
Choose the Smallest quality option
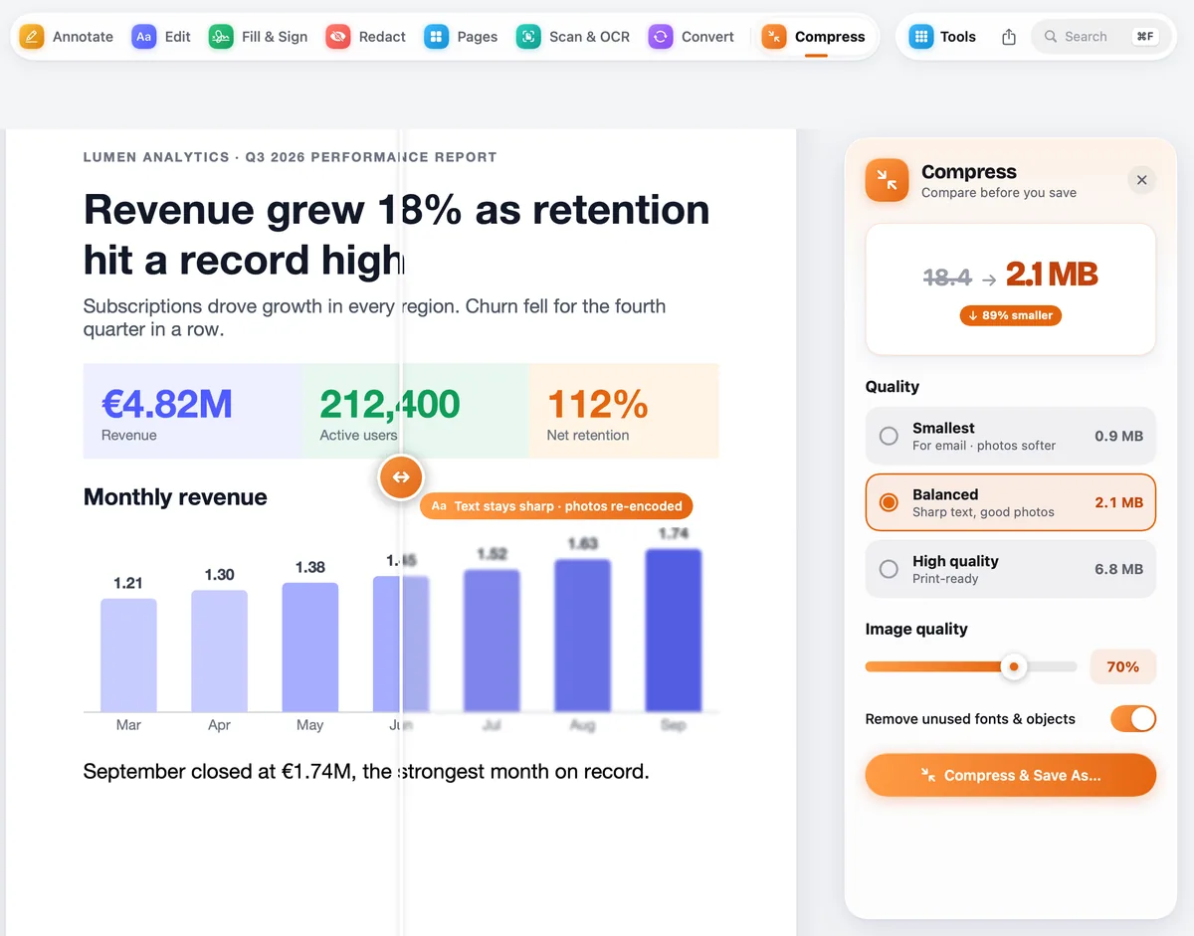tap(1011, 436)
